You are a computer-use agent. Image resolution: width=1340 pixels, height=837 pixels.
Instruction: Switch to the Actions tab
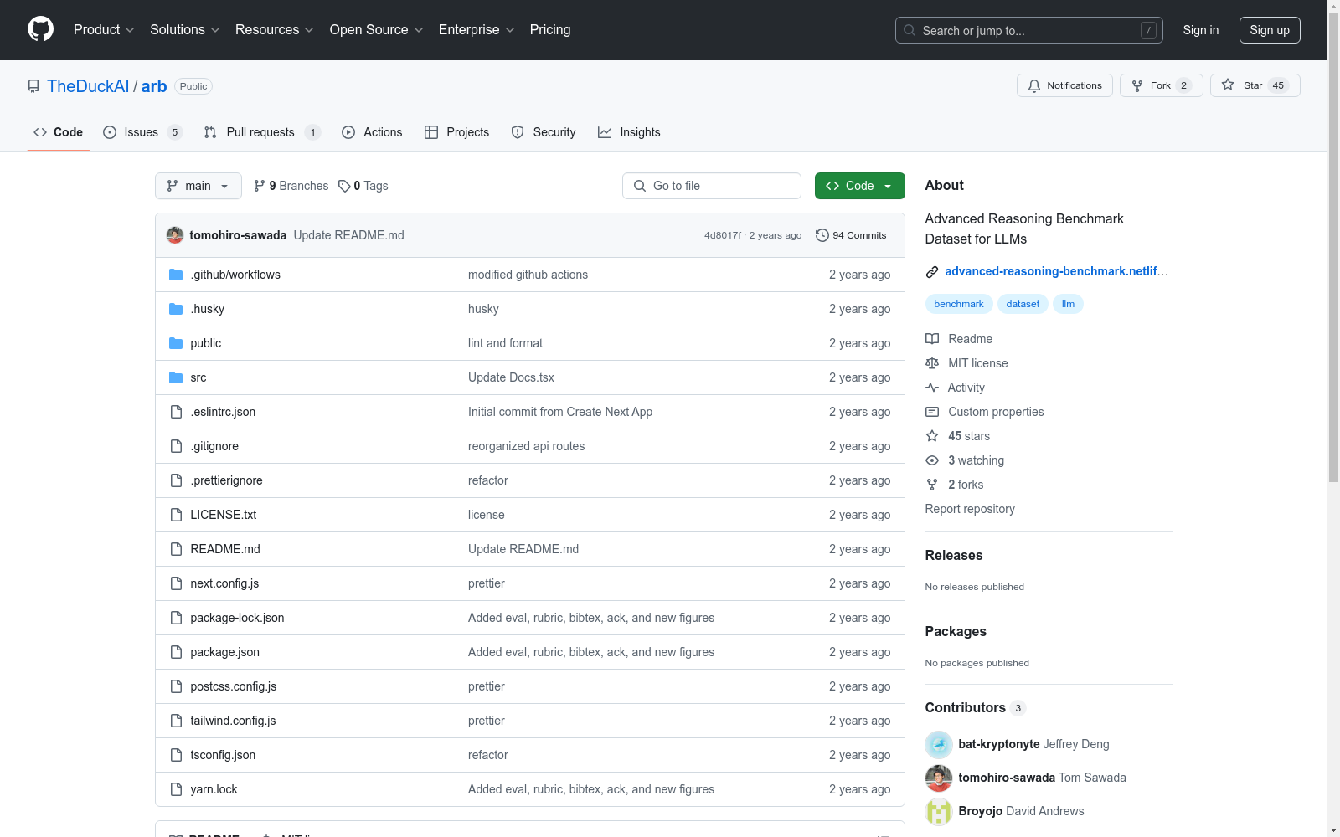click(373, 132)
